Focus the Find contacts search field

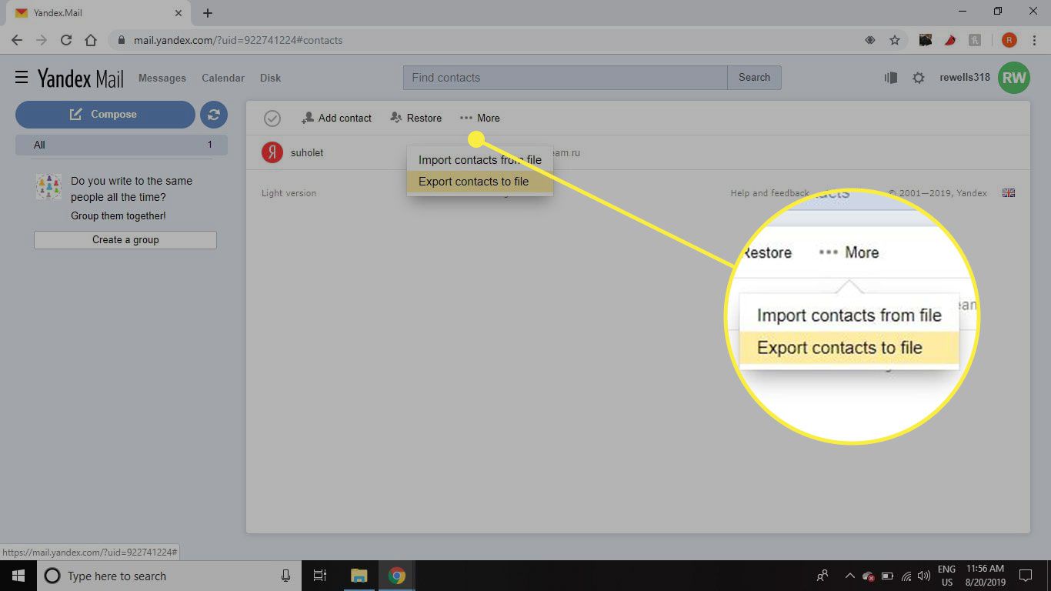click(x=566, y=78)
